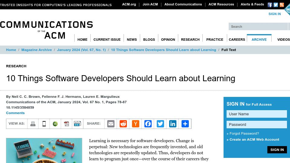Image resolution: width=290 pixels, height=163 pixels.
Task: Open Alerts & Feeds link
Action: click(x=252, y=4)
